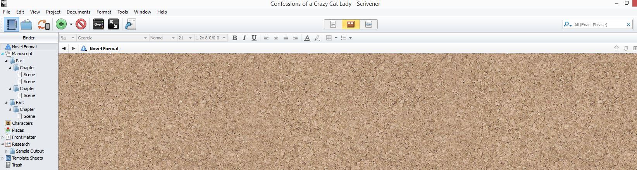Align text right

[295, 38]
